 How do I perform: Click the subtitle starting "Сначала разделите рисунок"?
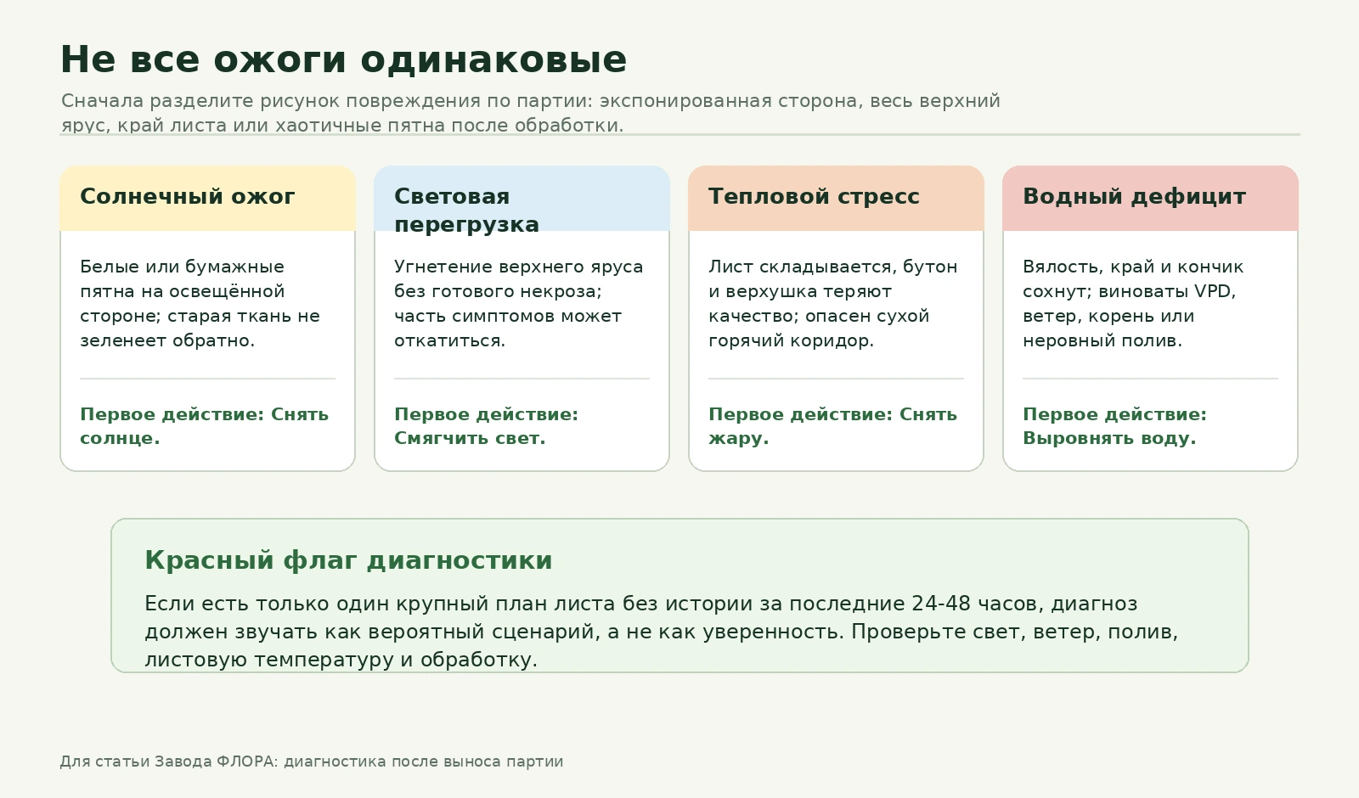pyautogui.click(x=531, y=113)
